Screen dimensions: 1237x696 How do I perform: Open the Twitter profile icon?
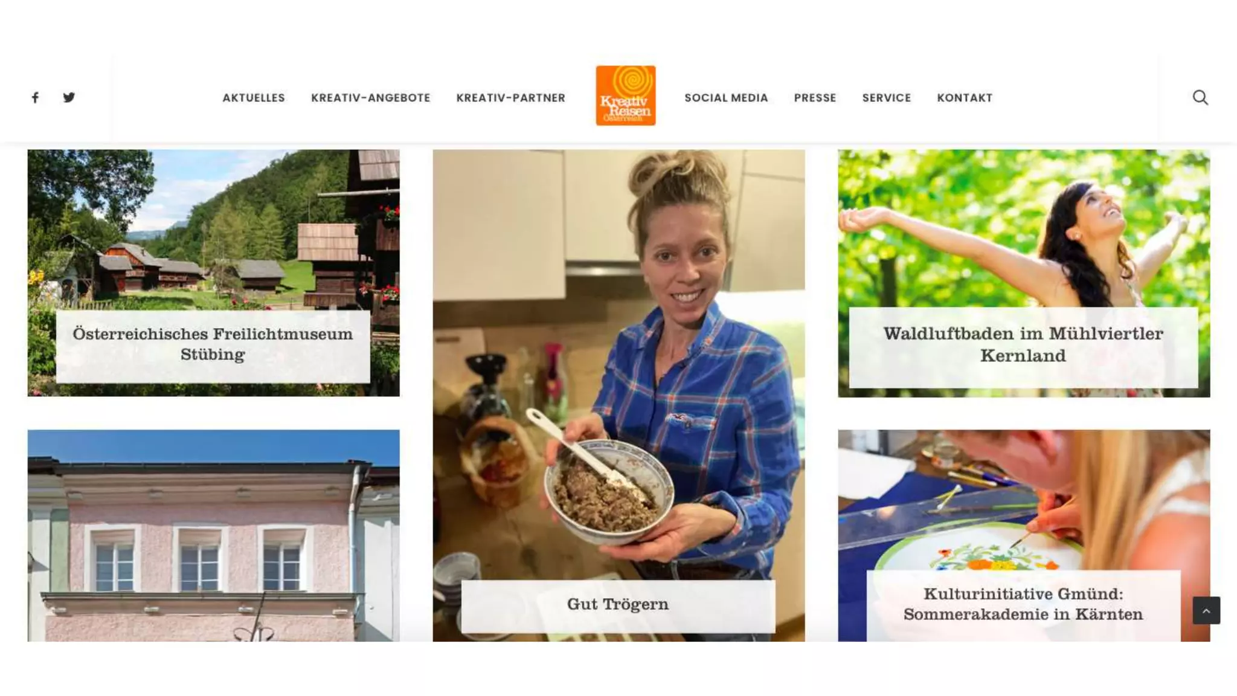[x=69, y=97]
